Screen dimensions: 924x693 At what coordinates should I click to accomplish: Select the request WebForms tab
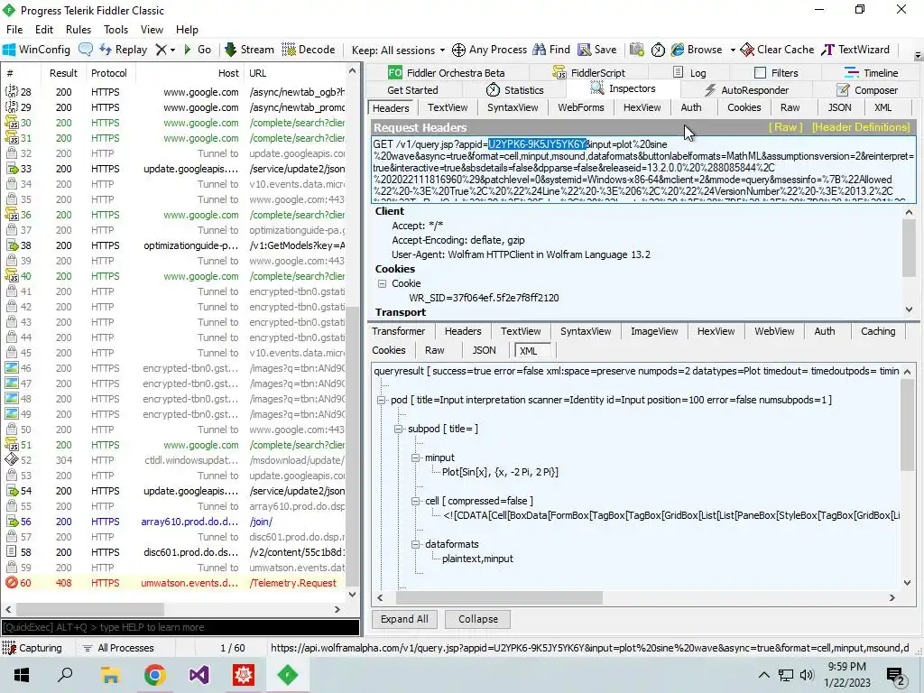581,108
